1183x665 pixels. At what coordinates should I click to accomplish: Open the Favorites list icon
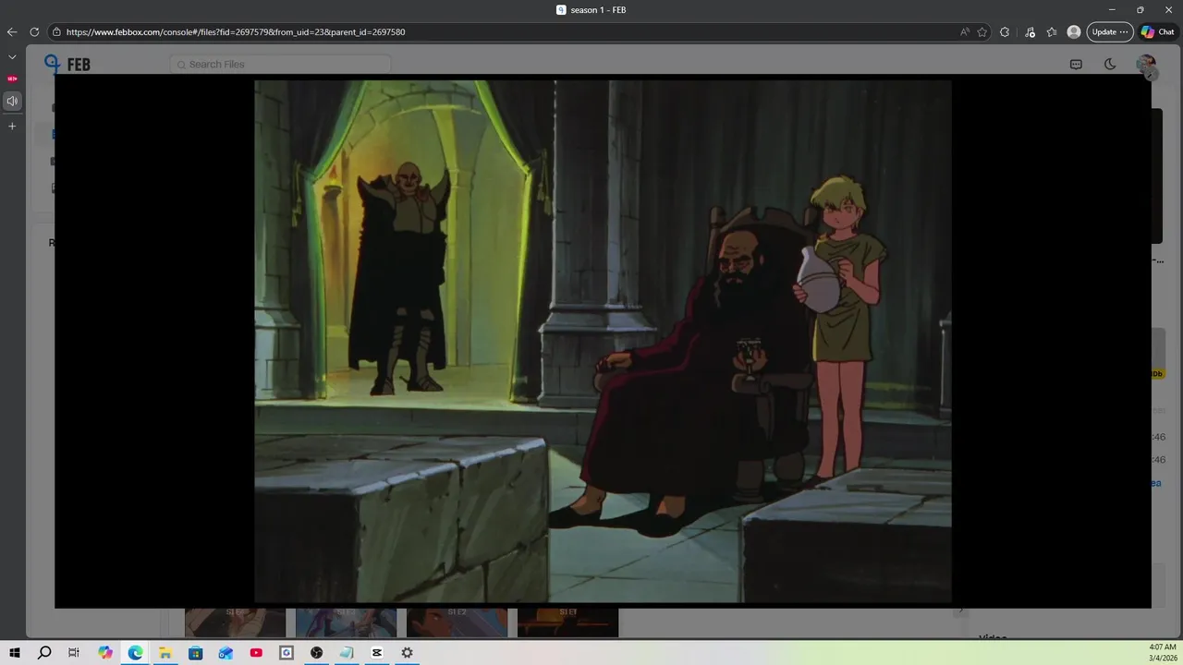[x=1052, y=31]
